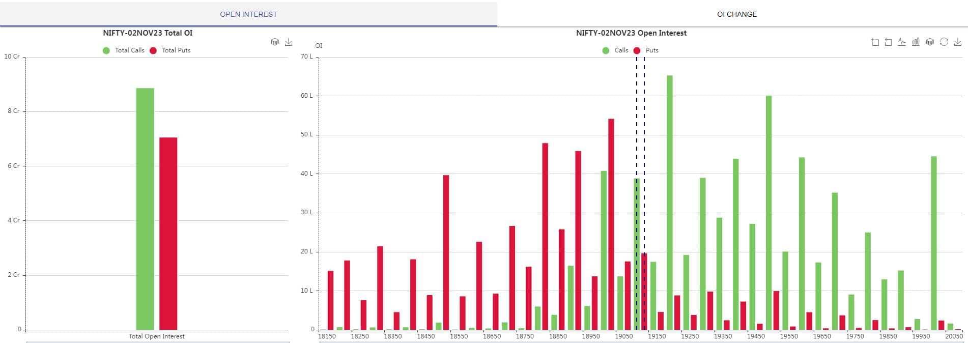968x343 pixels.
Task: Click the green Total Calls bar
Action: (145, 209)
